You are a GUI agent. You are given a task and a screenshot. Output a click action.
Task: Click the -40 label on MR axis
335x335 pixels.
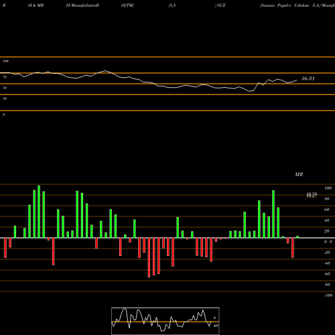pyautogui.click(x=327, y=263)
